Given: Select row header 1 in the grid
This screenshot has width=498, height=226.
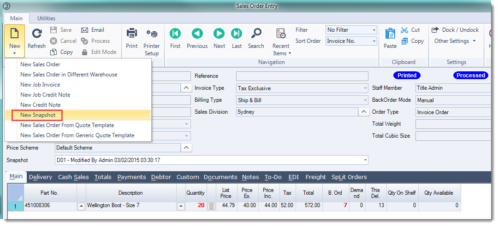Looking at the screenshot, I should coord(16,206).
